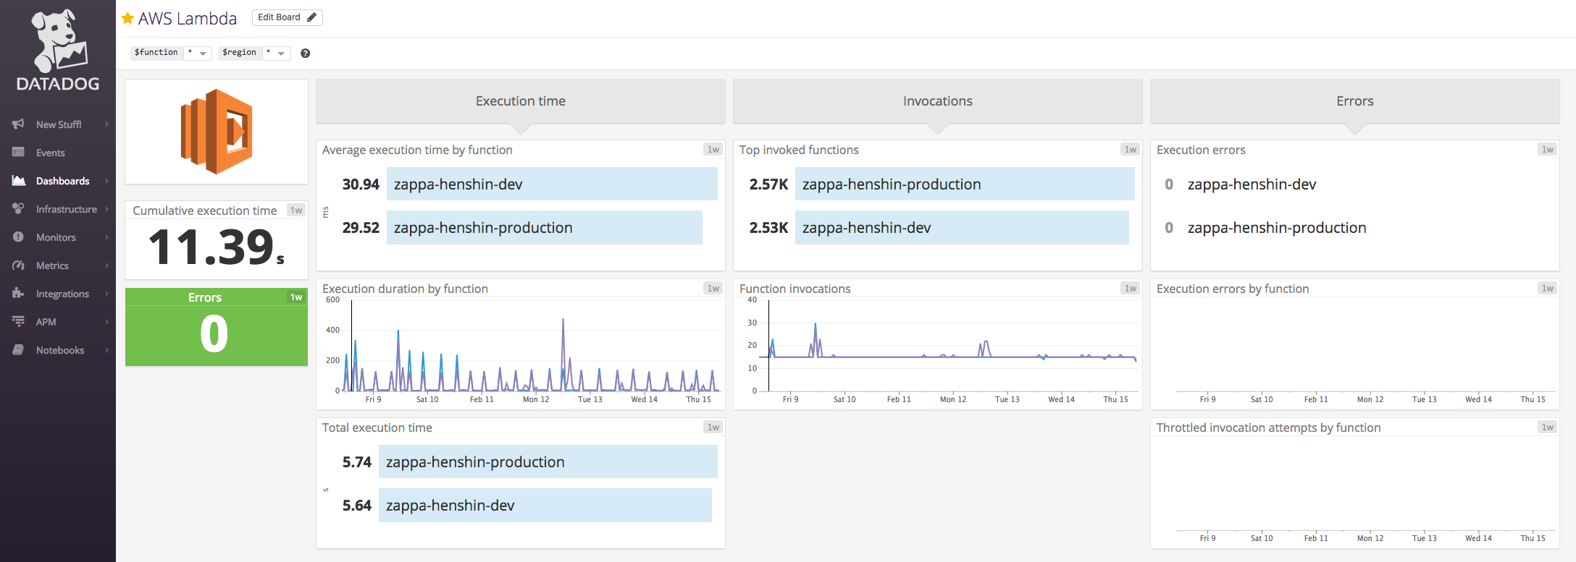Click the Notebooks sidebar icon
The width and height of the screenshot is (1576, 562).
pyautogui.click(x=19, y=350)
